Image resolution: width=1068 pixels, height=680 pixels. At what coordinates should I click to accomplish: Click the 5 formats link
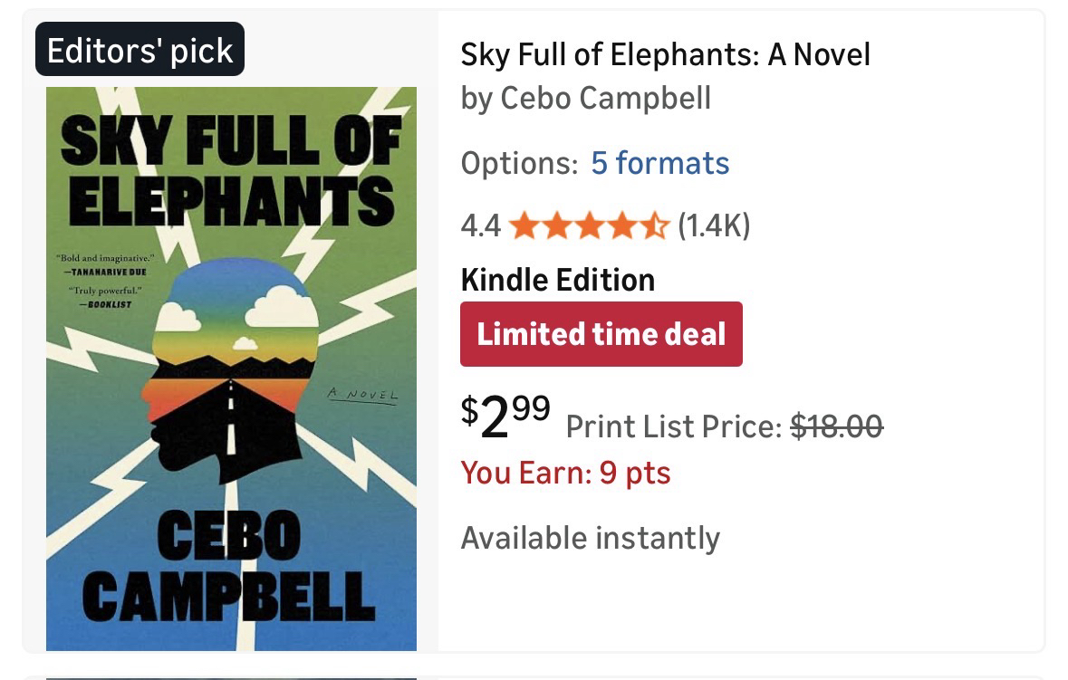tap(659, 163)
